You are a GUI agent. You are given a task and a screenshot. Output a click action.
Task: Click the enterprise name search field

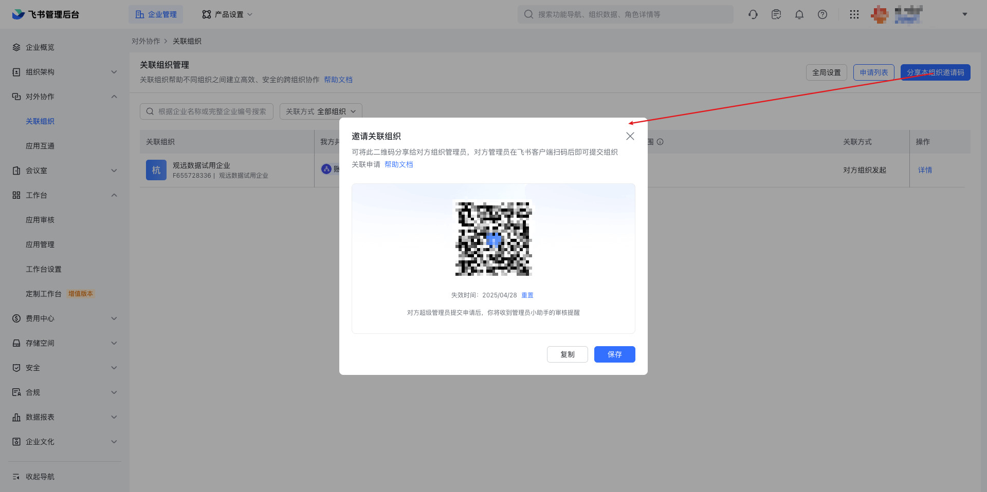(x=207, y=111)
